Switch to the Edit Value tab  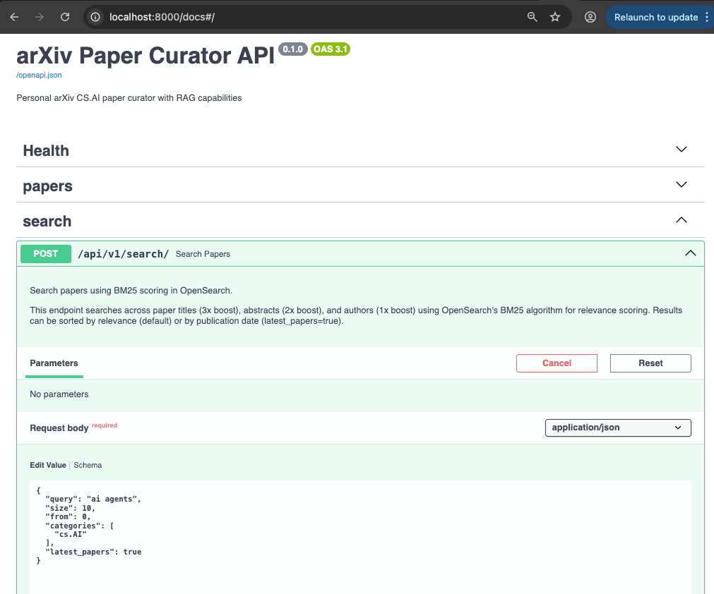[x=48, y=465]
